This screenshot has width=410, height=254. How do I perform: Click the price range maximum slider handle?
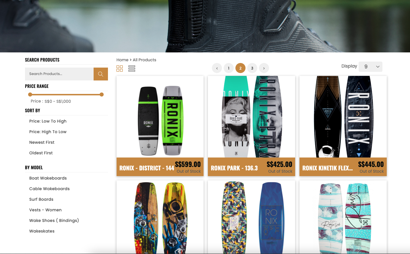point(102,94)
